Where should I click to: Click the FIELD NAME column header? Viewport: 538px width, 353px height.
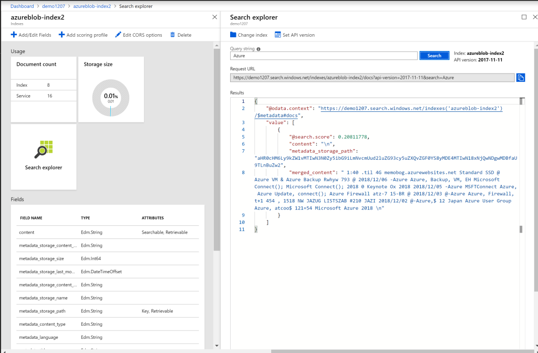click(31, 218)
